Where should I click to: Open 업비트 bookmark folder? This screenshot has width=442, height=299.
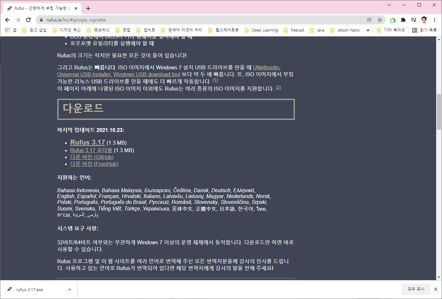coord(146,30)
